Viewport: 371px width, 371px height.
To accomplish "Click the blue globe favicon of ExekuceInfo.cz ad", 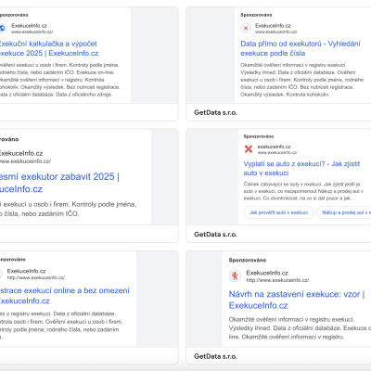I will tap(2, 28).
